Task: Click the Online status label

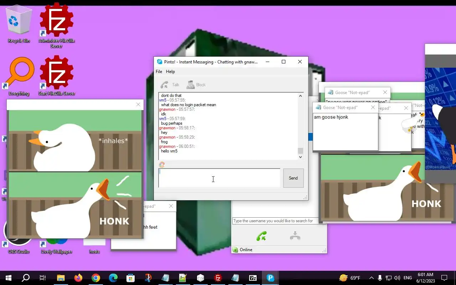Action: 246,250
